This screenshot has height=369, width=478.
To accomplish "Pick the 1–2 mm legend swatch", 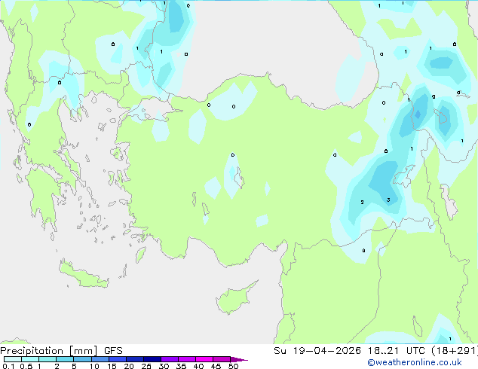I will point(47,359).
